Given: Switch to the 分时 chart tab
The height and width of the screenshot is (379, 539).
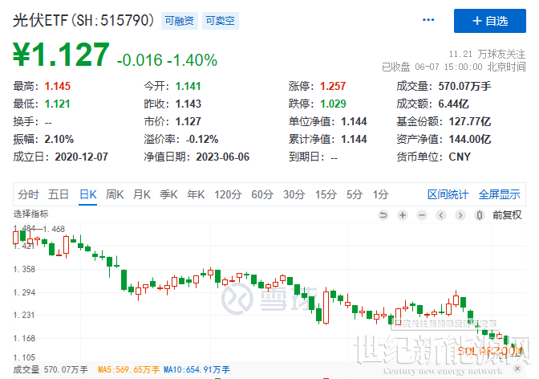Looking at the screenshot, I should pyautogui.click(x=29, y=194).
